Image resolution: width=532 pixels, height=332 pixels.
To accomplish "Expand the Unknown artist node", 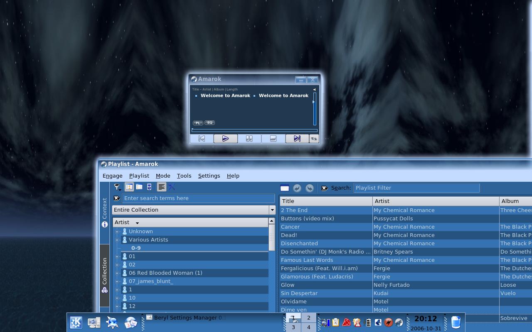I will point(117,232).
